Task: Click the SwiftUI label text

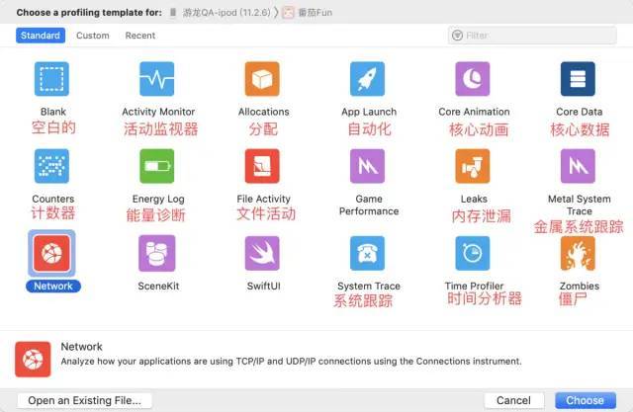Action: tap(264, 287)
